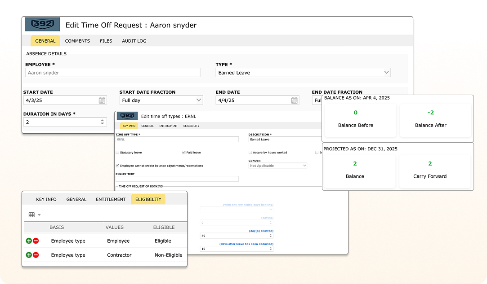Viewport: 487px width, 284px height.
Task: Expand the Start Date Fraction dropdown
Action: (x=161, y=100)
